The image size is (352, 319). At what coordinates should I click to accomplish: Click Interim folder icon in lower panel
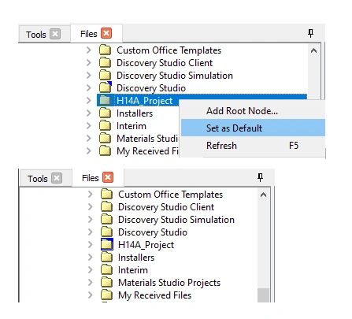(x=106, y=269)
